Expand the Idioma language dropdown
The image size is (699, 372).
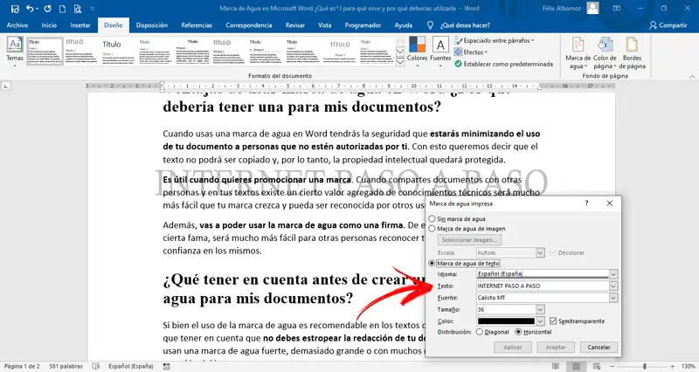point(613,274)
